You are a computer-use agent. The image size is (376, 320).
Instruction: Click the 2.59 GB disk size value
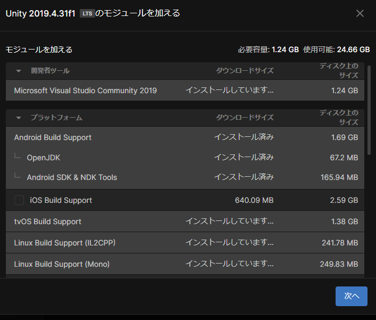pyautogui.click(x=344, y=200)
